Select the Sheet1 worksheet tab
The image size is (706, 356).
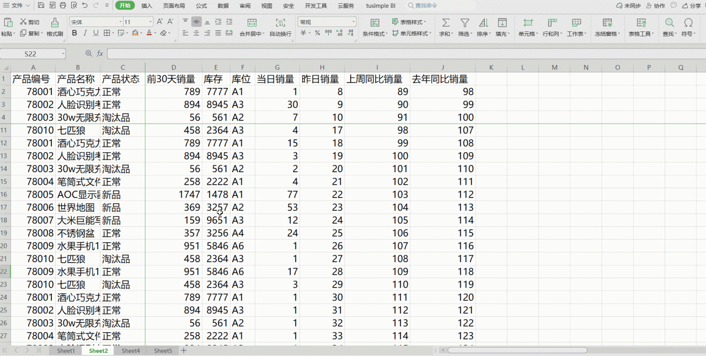pyautogui.click(x=66, y=350)
